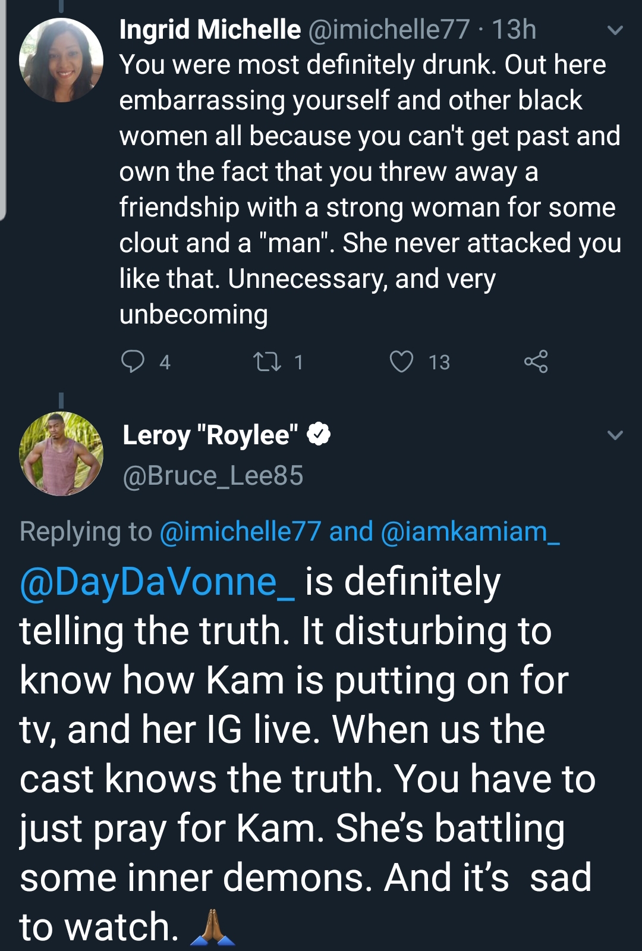Open the @Bruce_Lee85 handle

click(213, 475)
